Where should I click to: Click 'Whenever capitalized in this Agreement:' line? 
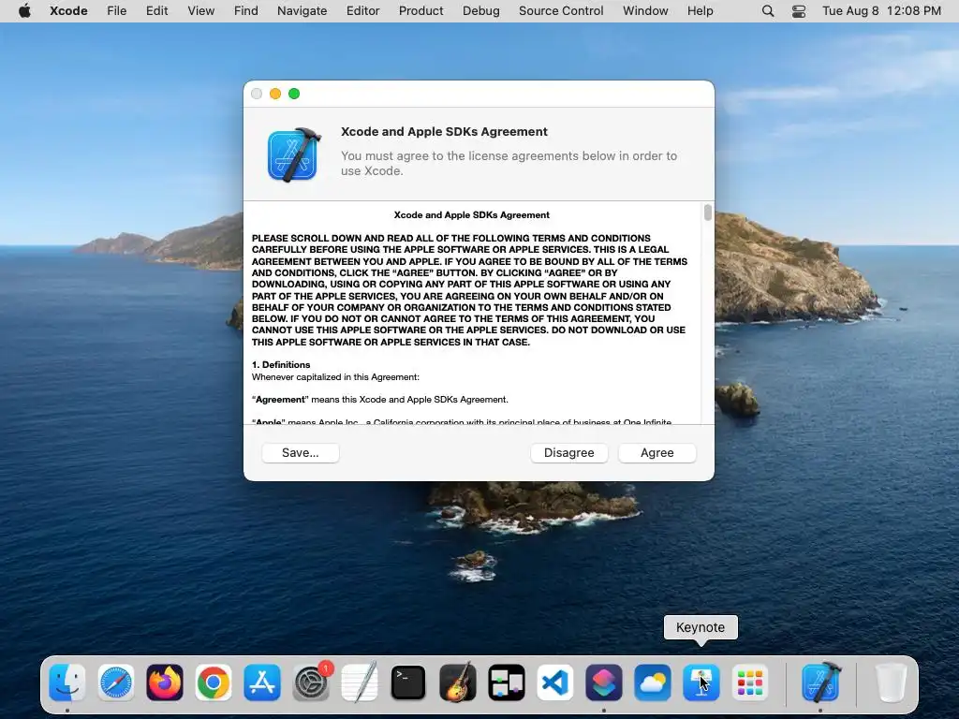point(335,376)
